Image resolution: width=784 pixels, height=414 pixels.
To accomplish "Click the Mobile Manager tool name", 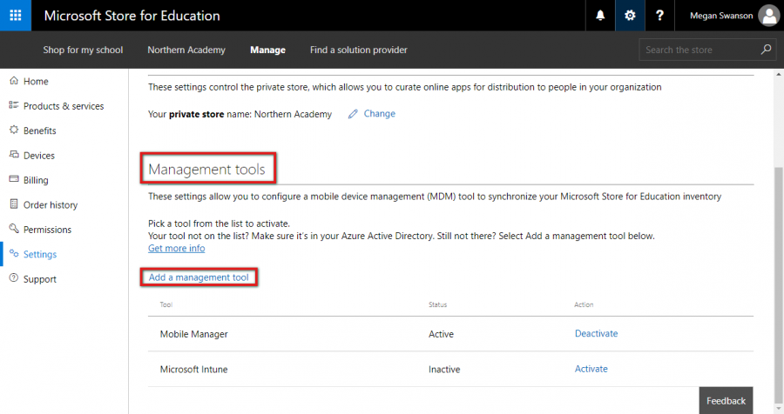I will pos(194,334).
